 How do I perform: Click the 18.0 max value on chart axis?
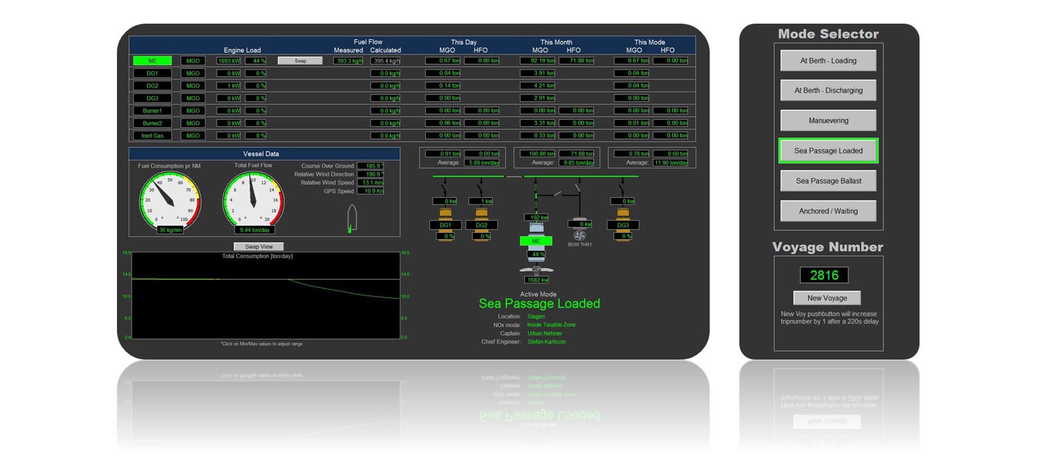[126, 253]
